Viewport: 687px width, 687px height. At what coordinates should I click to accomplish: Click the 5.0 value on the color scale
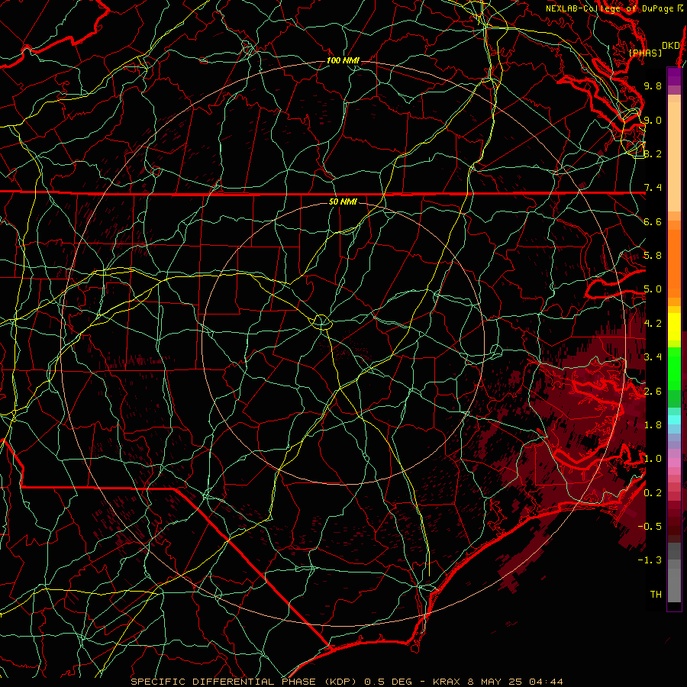(x=653, y=289)
